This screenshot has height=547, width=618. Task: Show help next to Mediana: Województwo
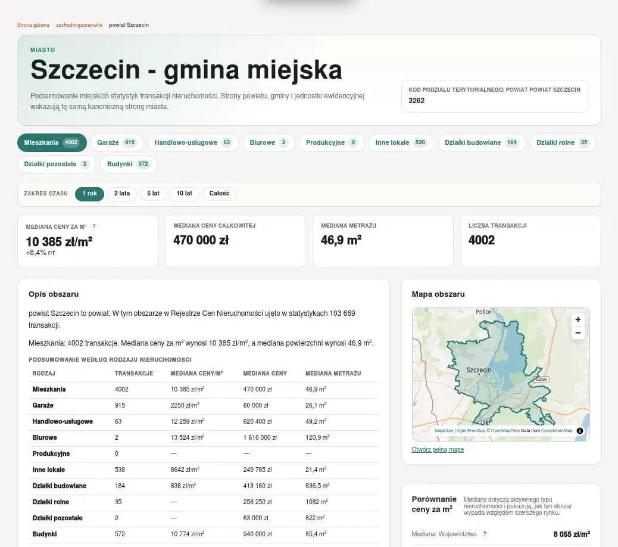(x=485, y=534)
